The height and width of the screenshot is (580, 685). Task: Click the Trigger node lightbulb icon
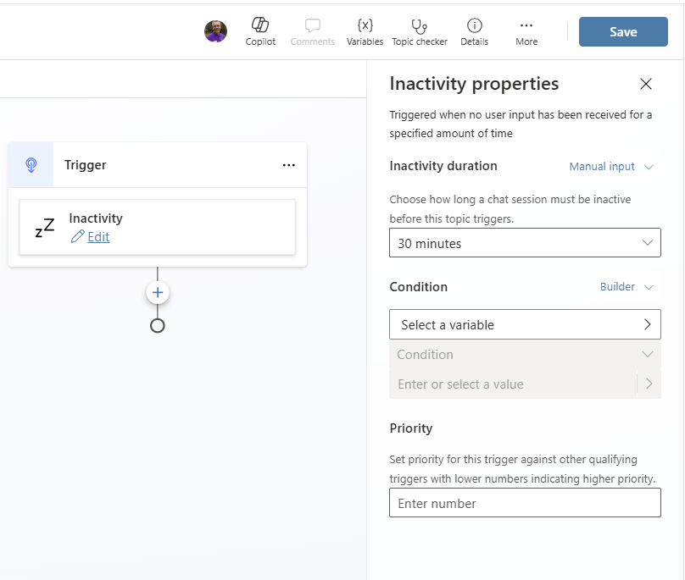point(31,165)
